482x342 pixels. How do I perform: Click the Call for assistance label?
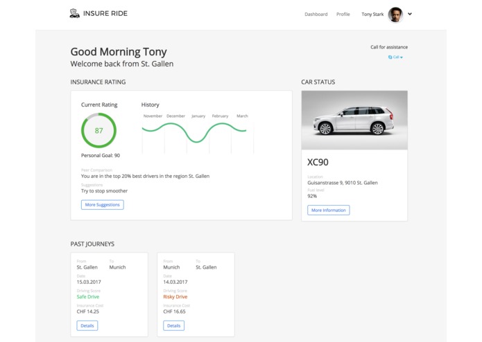tap(389, 47)
